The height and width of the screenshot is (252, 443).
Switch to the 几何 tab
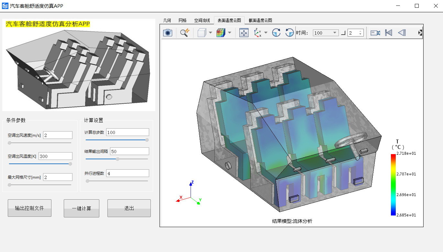[167, 20]
